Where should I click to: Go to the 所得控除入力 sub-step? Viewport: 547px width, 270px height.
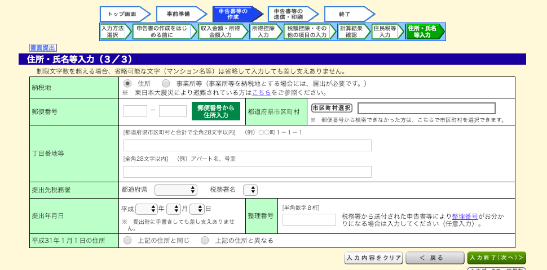coord(264,31)
